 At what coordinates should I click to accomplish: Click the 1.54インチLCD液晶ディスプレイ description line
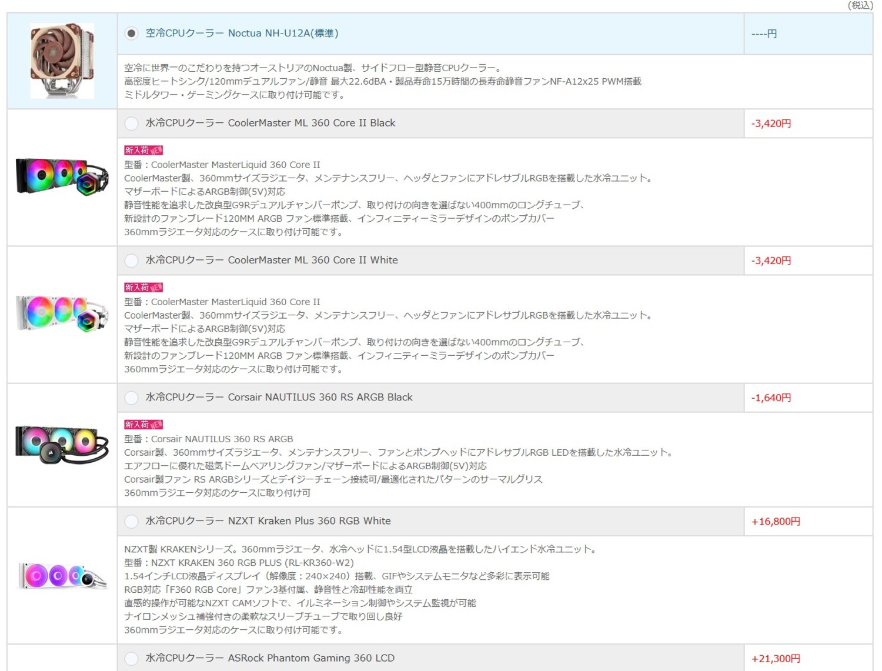pyautogui.click(x=337, y=576)
